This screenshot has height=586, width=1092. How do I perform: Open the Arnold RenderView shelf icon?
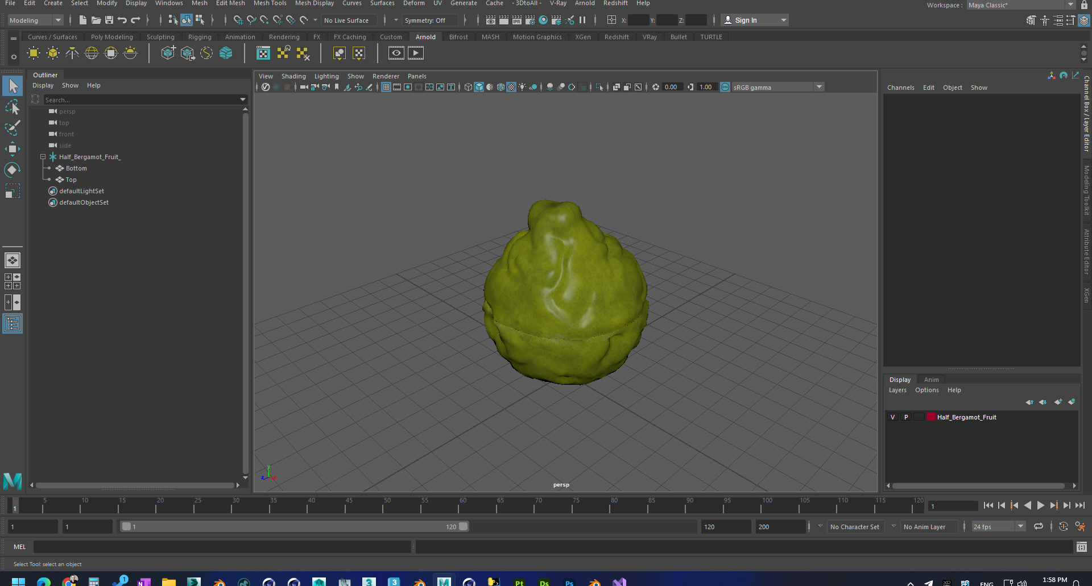pyautogui.click(x=396, y=53)
